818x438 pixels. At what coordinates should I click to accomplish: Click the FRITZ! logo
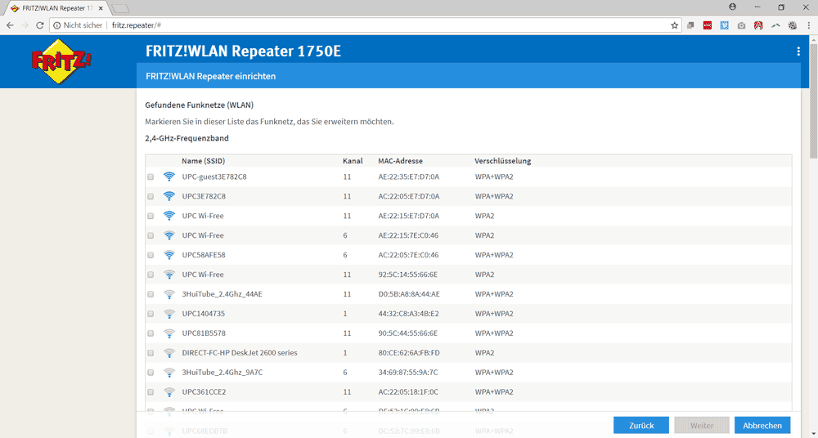point(61,63)
